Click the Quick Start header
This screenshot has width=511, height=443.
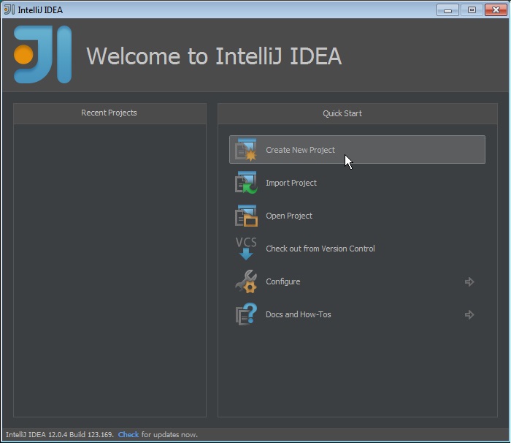pyautogui.click(x=342, y=113)
